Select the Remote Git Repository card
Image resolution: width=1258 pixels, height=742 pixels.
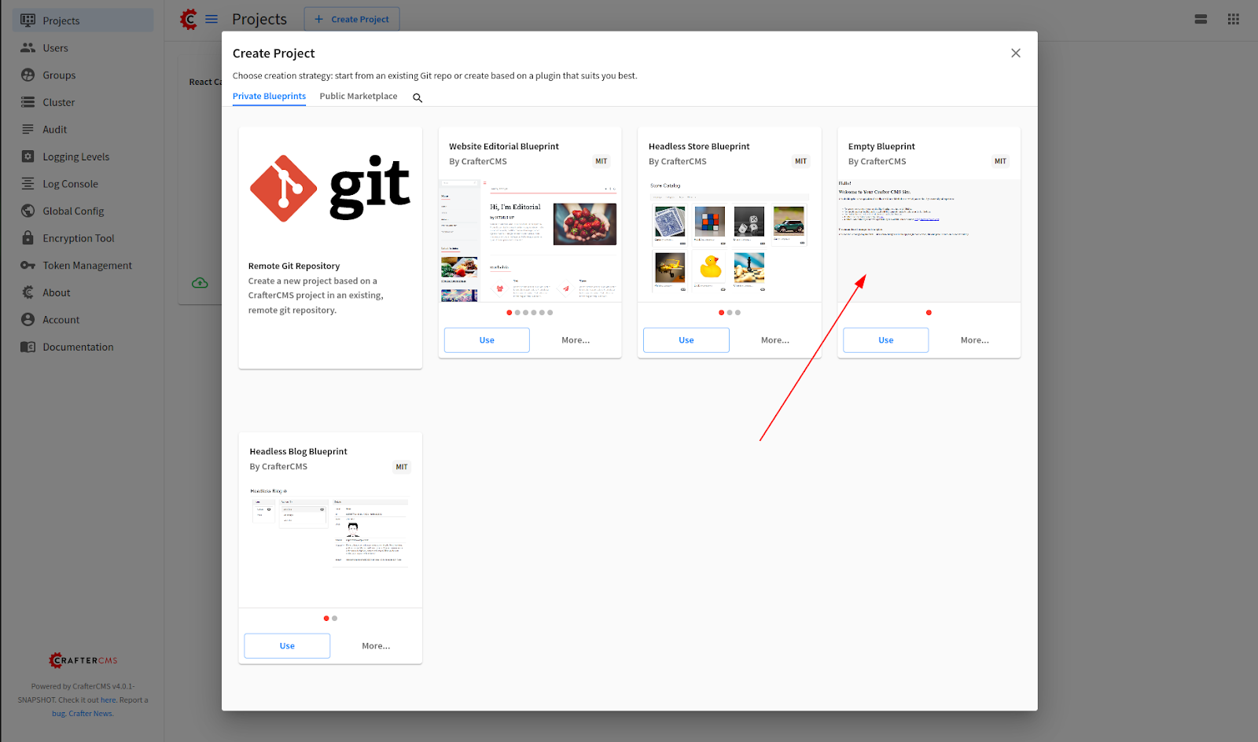point(330,248)
